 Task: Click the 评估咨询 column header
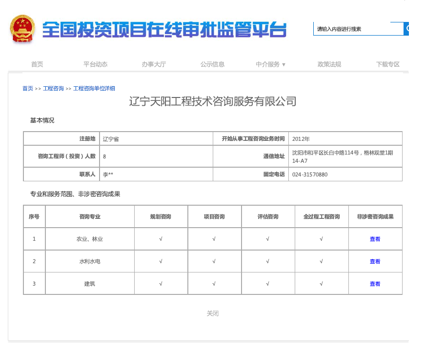[268, 216]
